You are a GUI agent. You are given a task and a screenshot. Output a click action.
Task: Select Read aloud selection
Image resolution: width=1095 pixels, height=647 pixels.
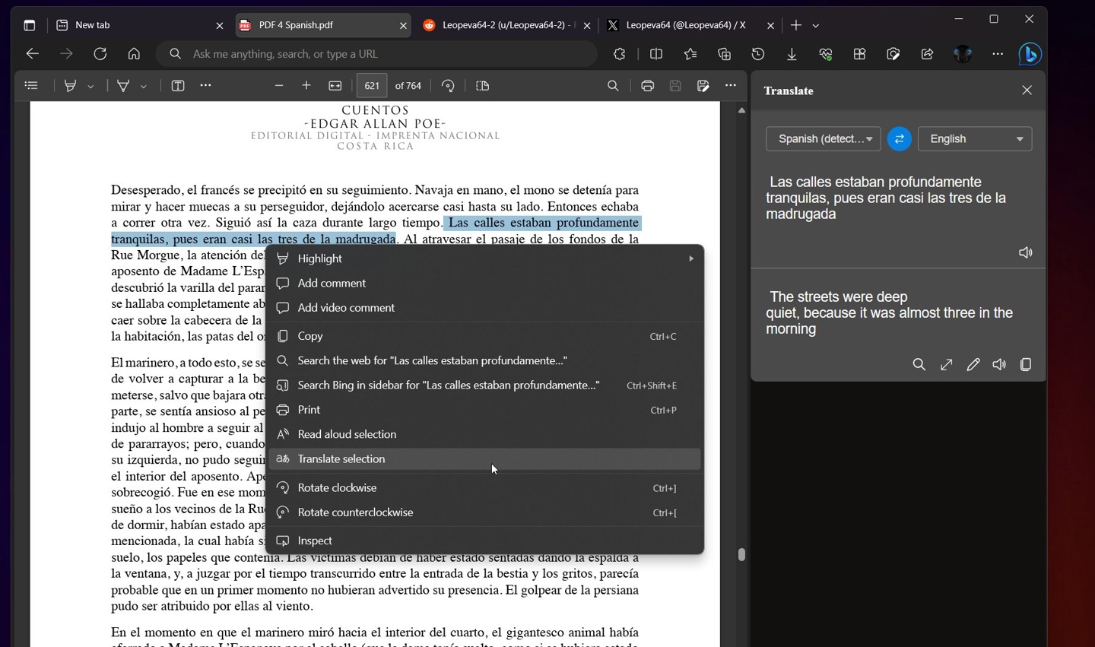484,434
